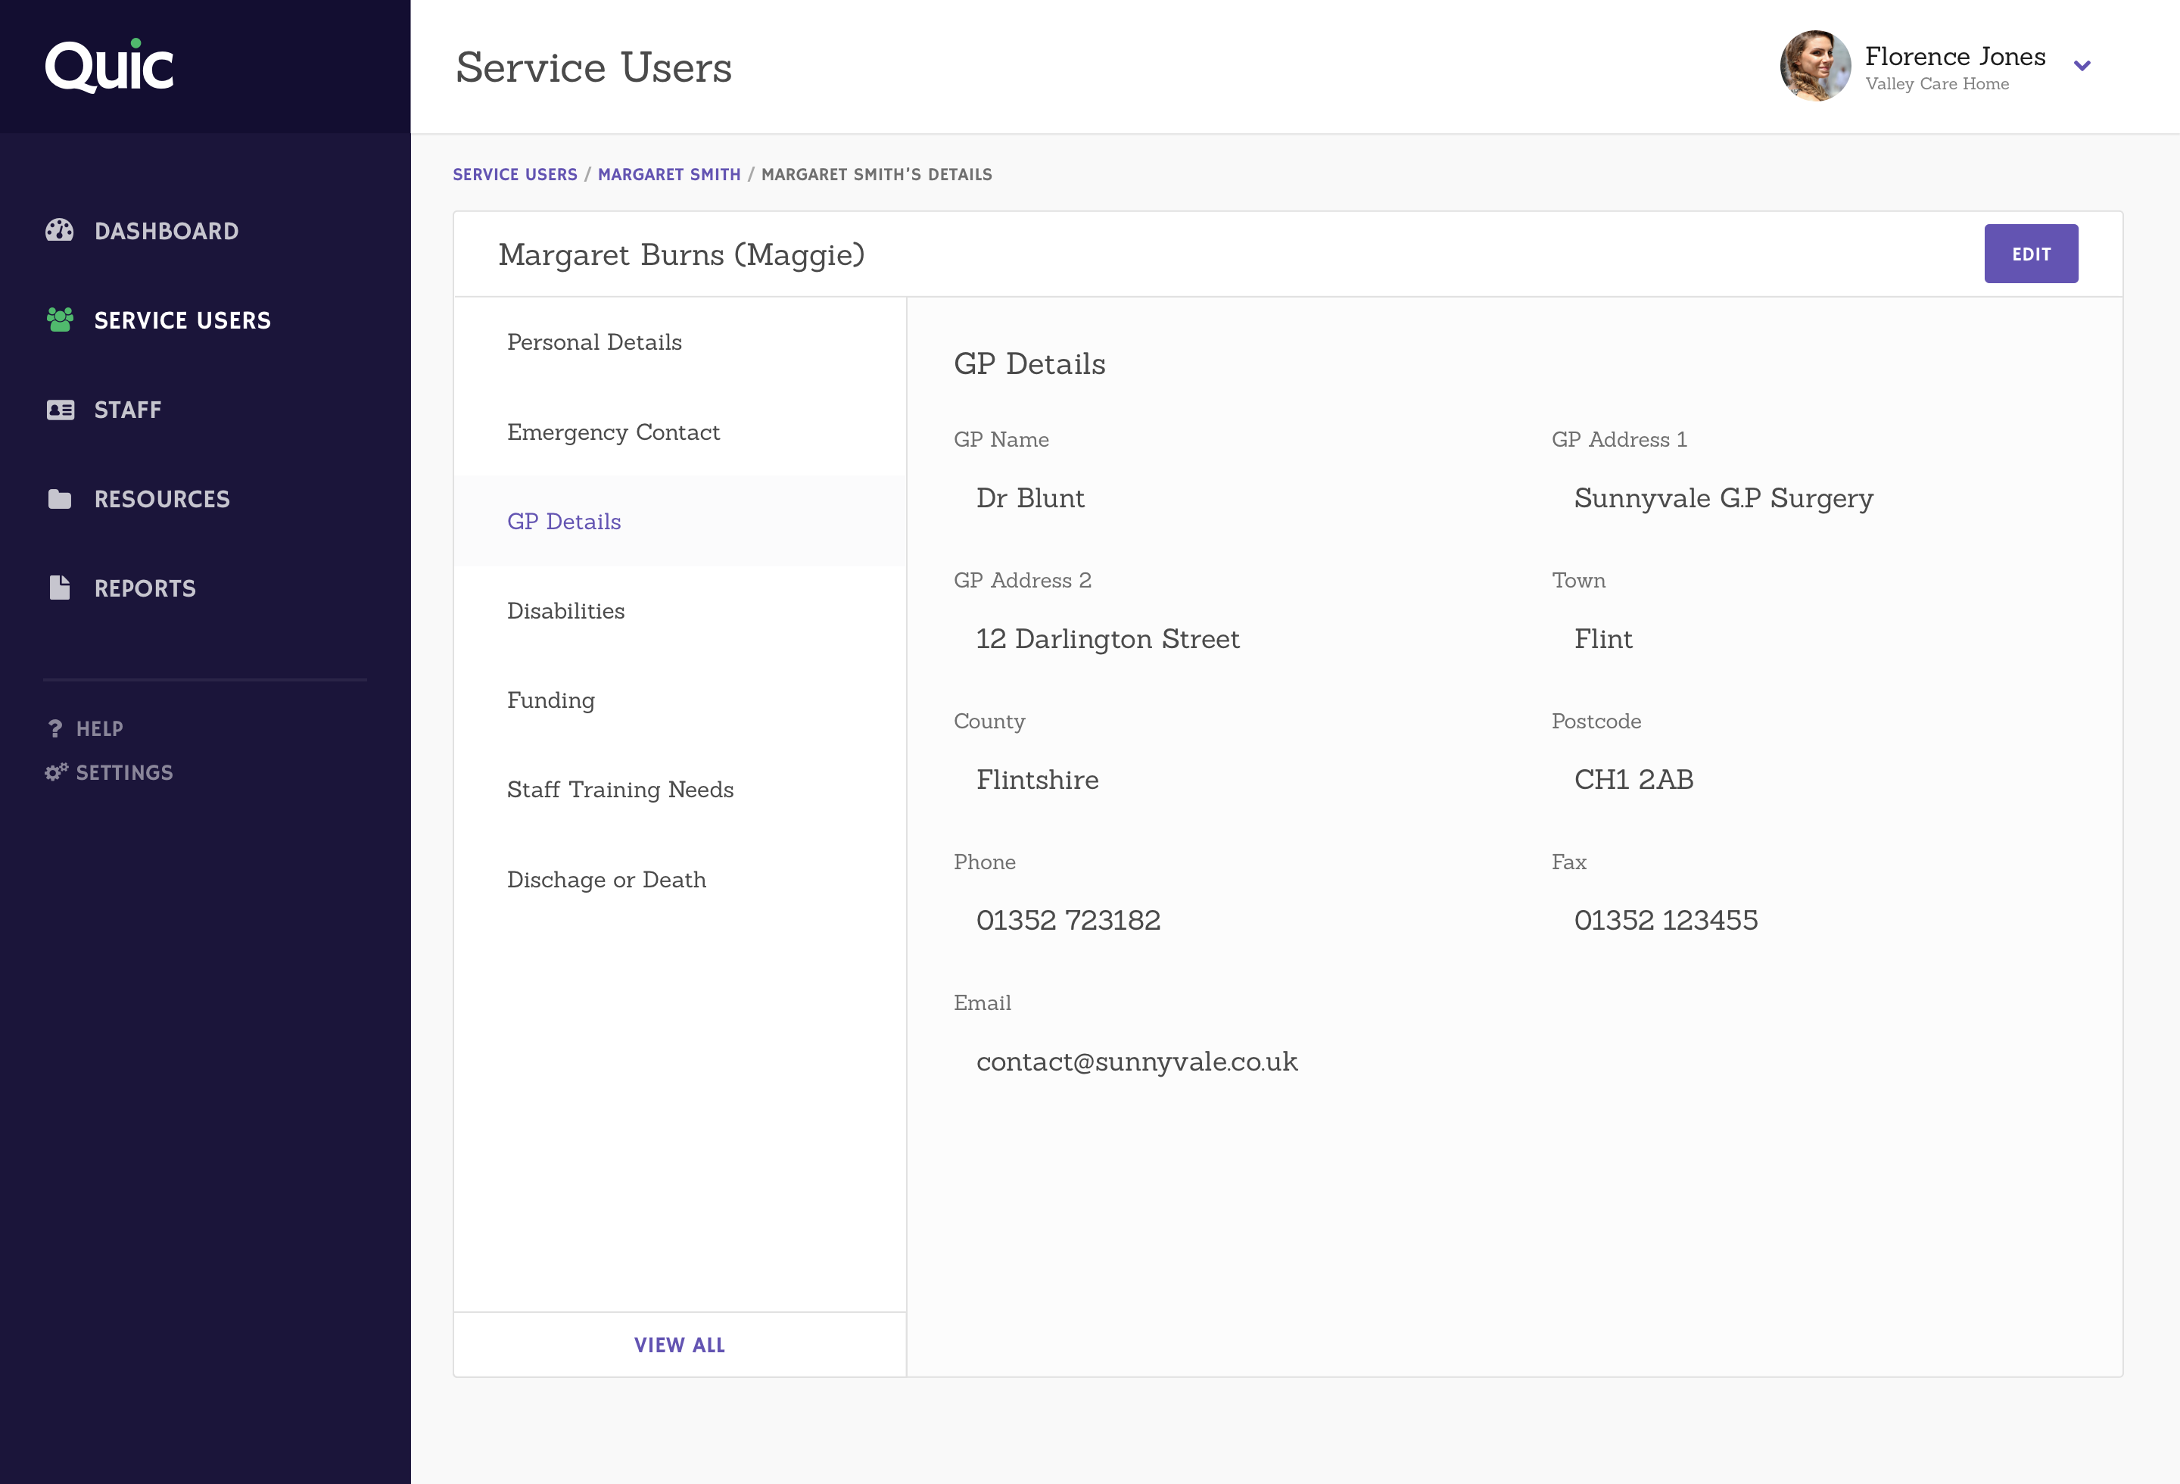Click the Settings gears icon
This screenshot has width=2180, height=1484.
pos(56,772)
